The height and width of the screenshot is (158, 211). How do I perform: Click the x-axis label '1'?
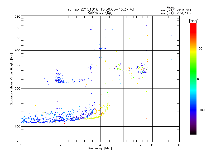pyautogui.click(x=21, y=145)
